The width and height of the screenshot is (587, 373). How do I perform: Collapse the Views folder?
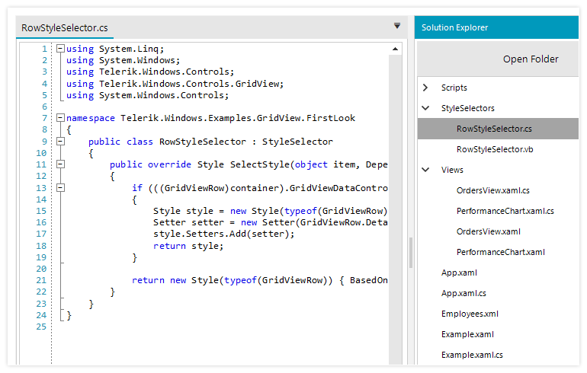pyautogui.click(x=425, y=170)
